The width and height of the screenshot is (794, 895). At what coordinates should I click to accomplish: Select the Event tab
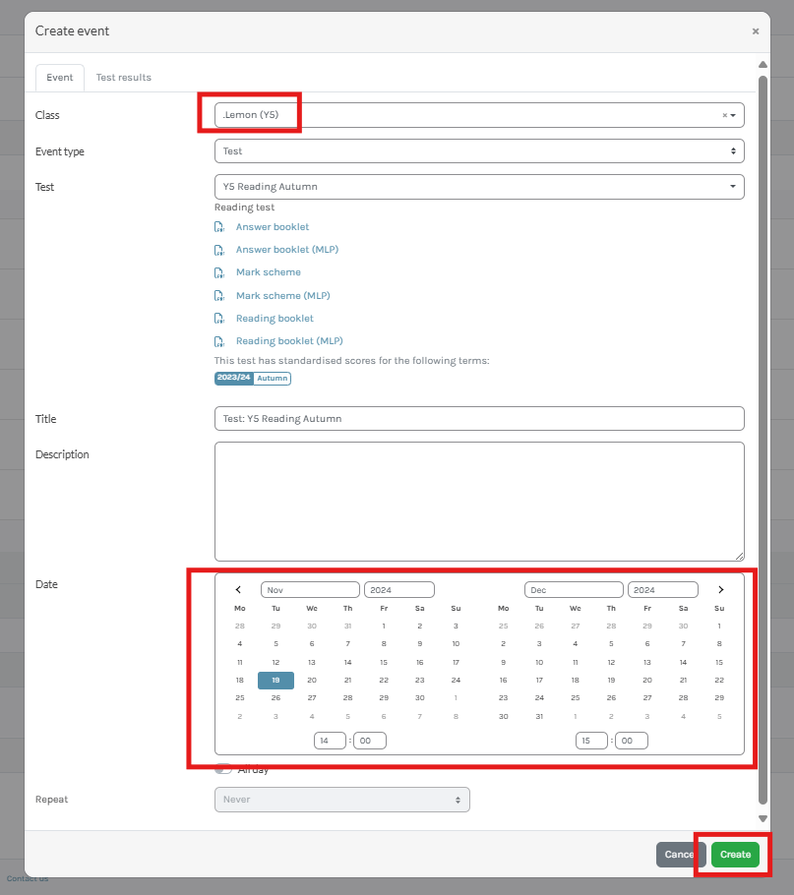coord(60,78)
